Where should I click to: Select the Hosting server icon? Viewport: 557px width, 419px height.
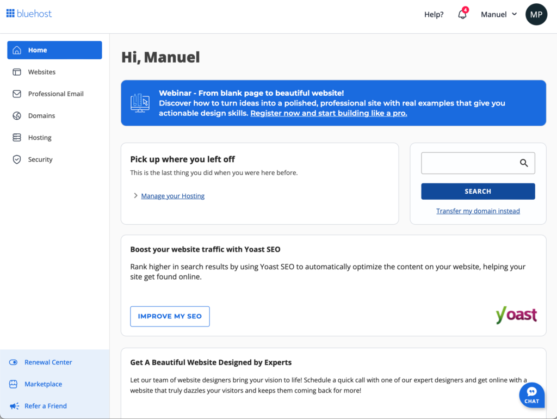pos(18,137)
